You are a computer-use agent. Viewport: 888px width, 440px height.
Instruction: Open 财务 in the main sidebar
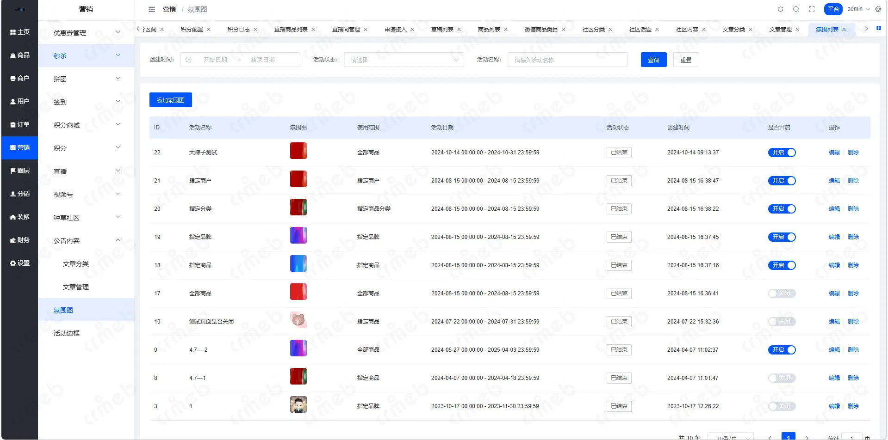(x=20, y=240)
